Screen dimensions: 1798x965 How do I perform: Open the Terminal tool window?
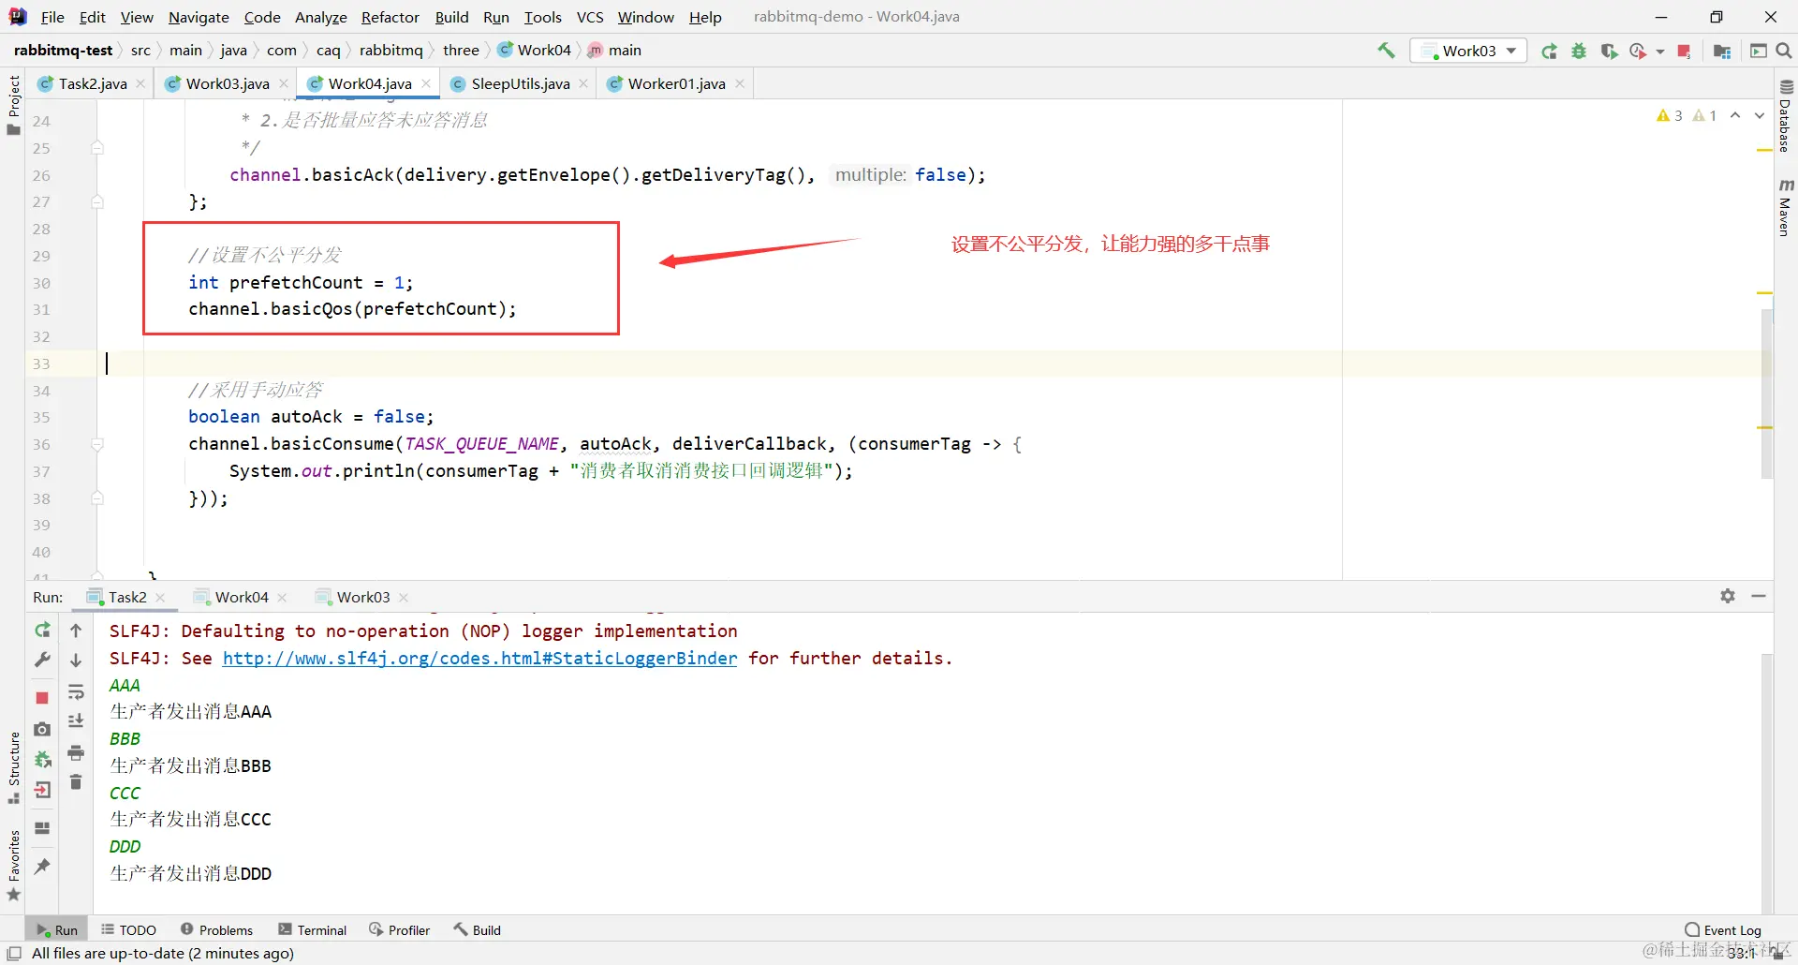tap(313, 929)
